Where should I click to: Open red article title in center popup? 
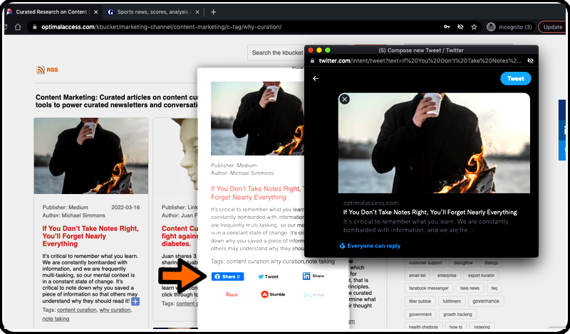[x=256, y=193]
